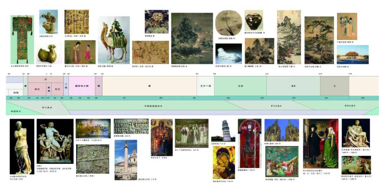The height and width of the screenshot is (192, 379).
Task: Click the 罗马美术 art period band
Action: point(47,108)
